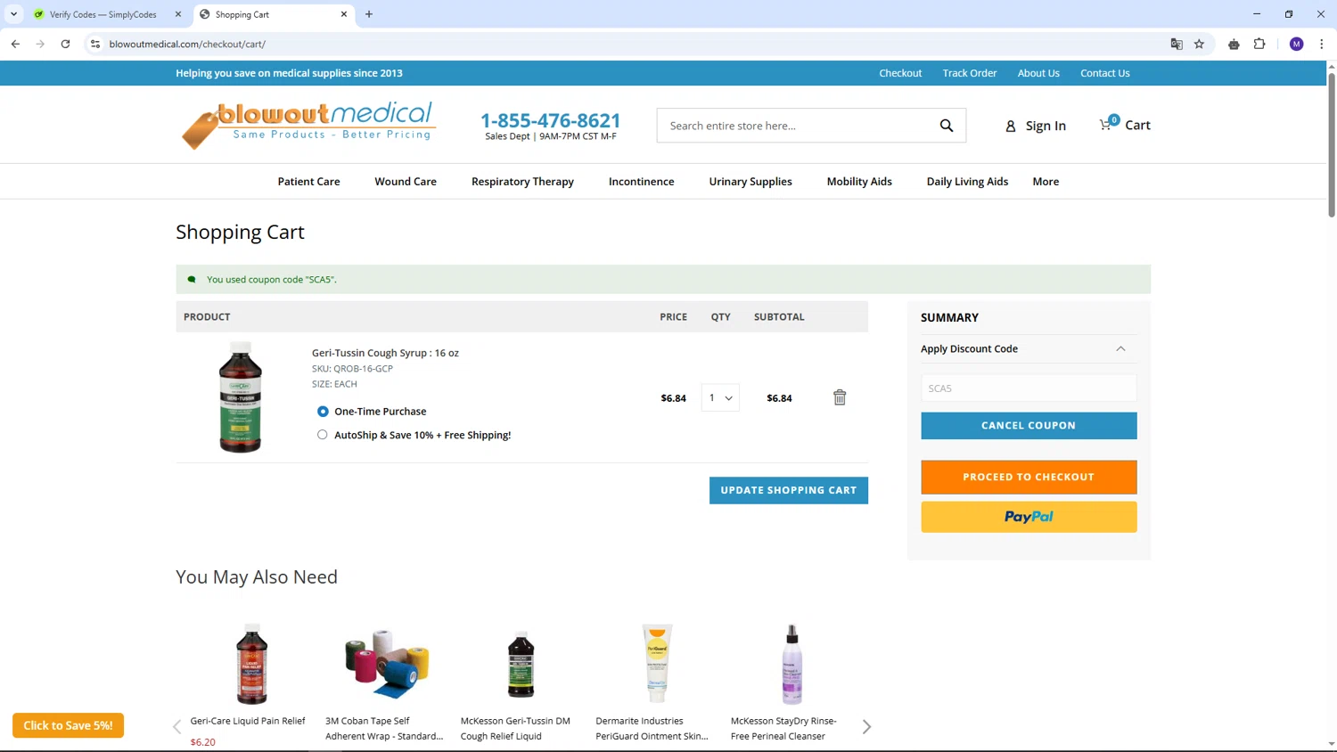Go forward with browser forward arrow
The image size is (1337, 752).
(x=40, y=44)
